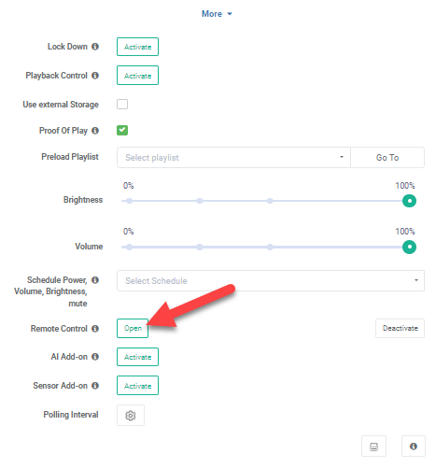Click the Lock Down info icon
This screenshot has height=468, width=436.
(95, 47)
